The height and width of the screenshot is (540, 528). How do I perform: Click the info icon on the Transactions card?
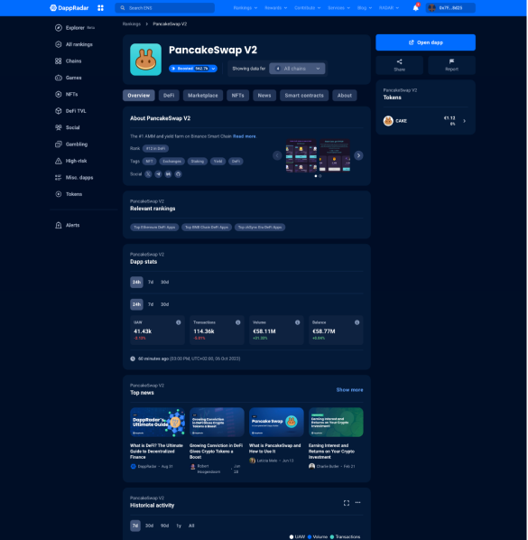[x=238, y=322]
